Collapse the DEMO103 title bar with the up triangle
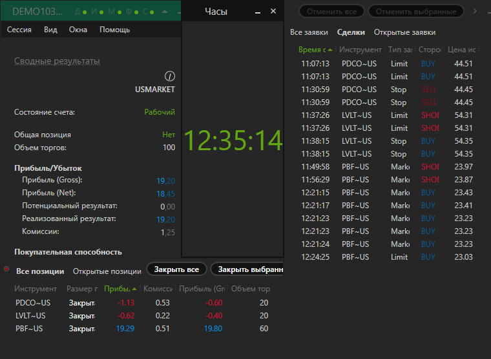 (x=165, y=12)
